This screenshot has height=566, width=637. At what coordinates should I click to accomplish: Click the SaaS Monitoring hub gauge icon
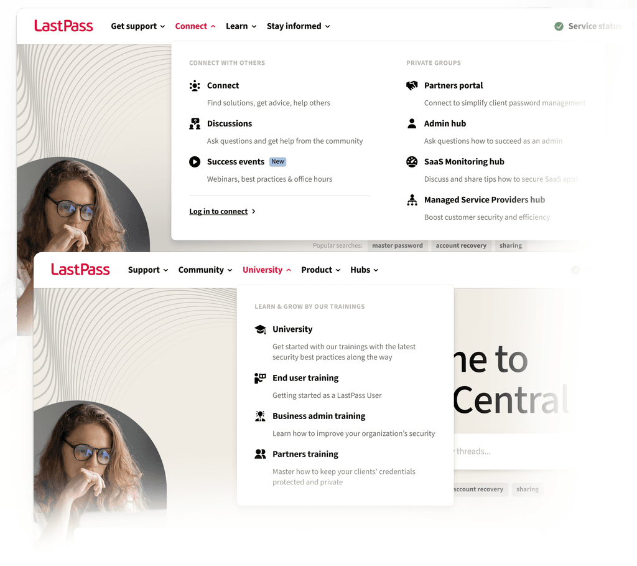pos(412,162)
